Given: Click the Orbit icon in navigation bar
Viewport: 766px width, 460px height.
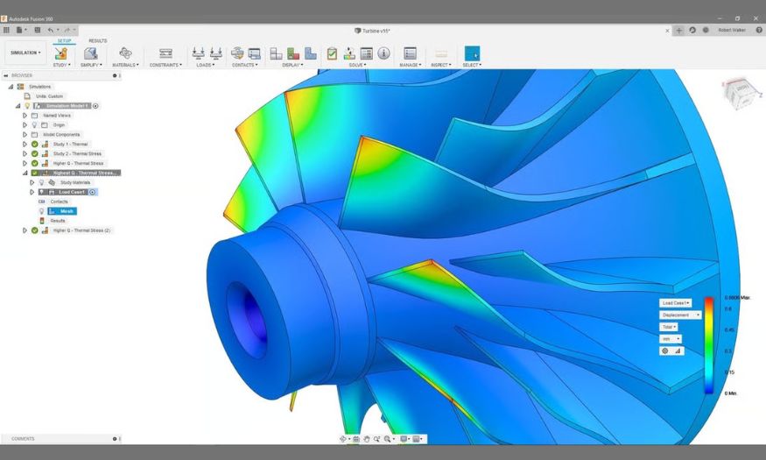Looking at the screenshot, I should 343,439.
